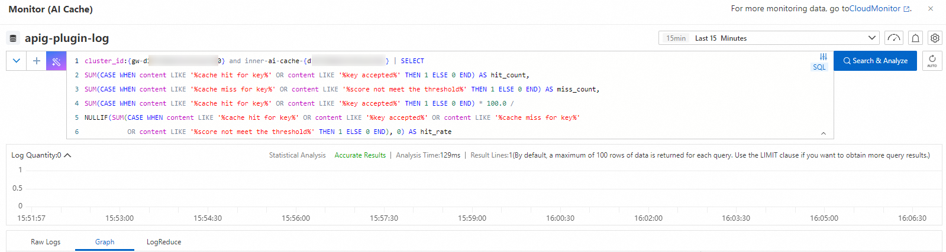Open the AI query assistant wand icon
946x252 pixels.
56,61
